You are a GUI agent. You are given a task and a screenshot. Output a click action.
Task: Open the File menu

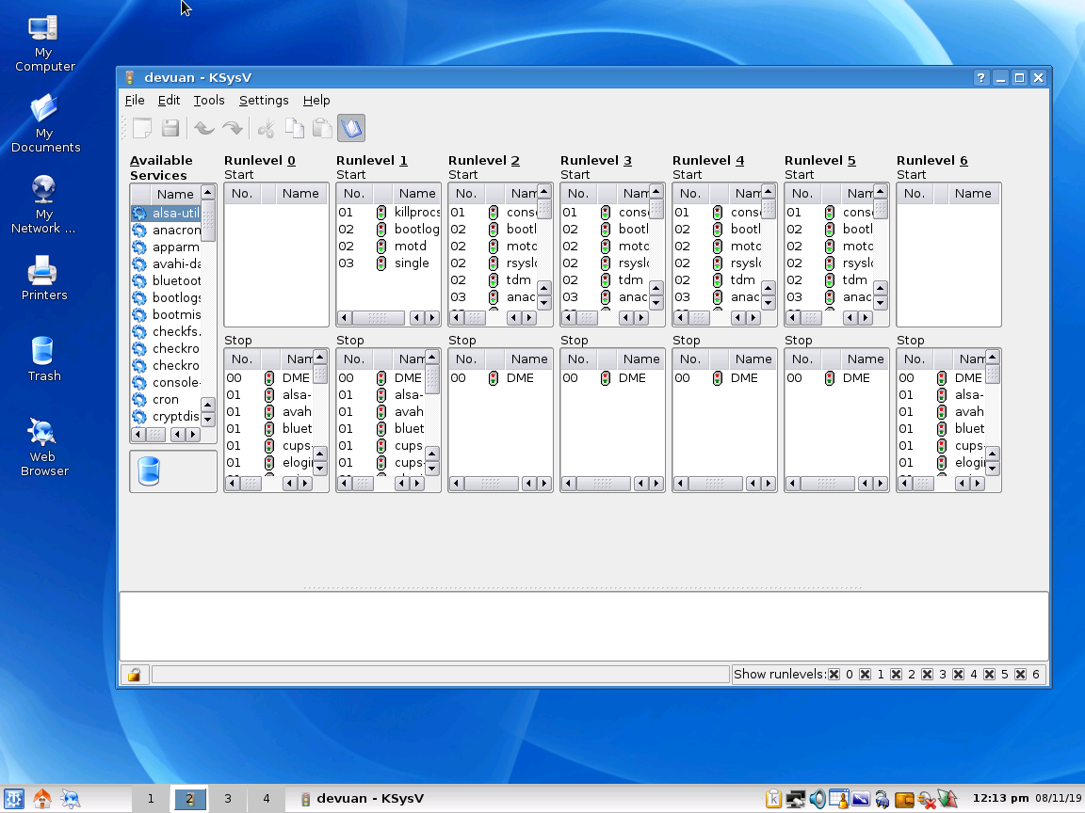pos(135,101)
